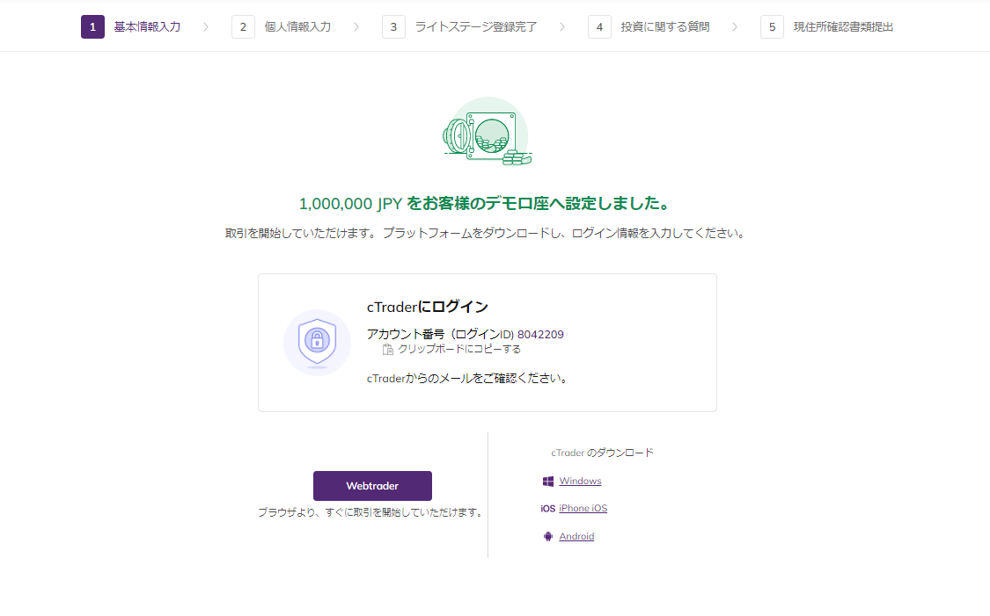
Task: Click the cTraderにログイン heading
Action: click(x=428, y=307)
